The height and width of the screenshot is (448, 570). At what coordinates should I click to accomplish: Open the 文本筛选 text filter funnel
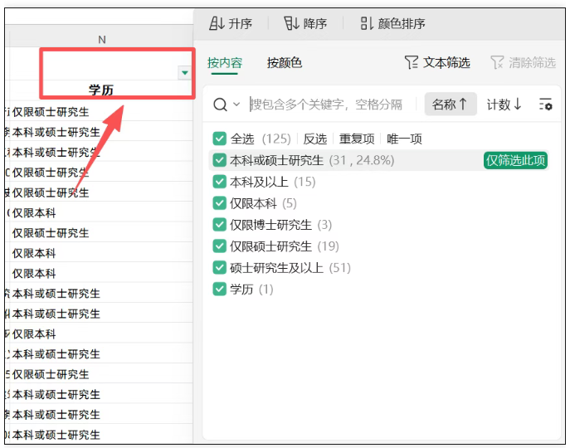[x=411, y=62]
